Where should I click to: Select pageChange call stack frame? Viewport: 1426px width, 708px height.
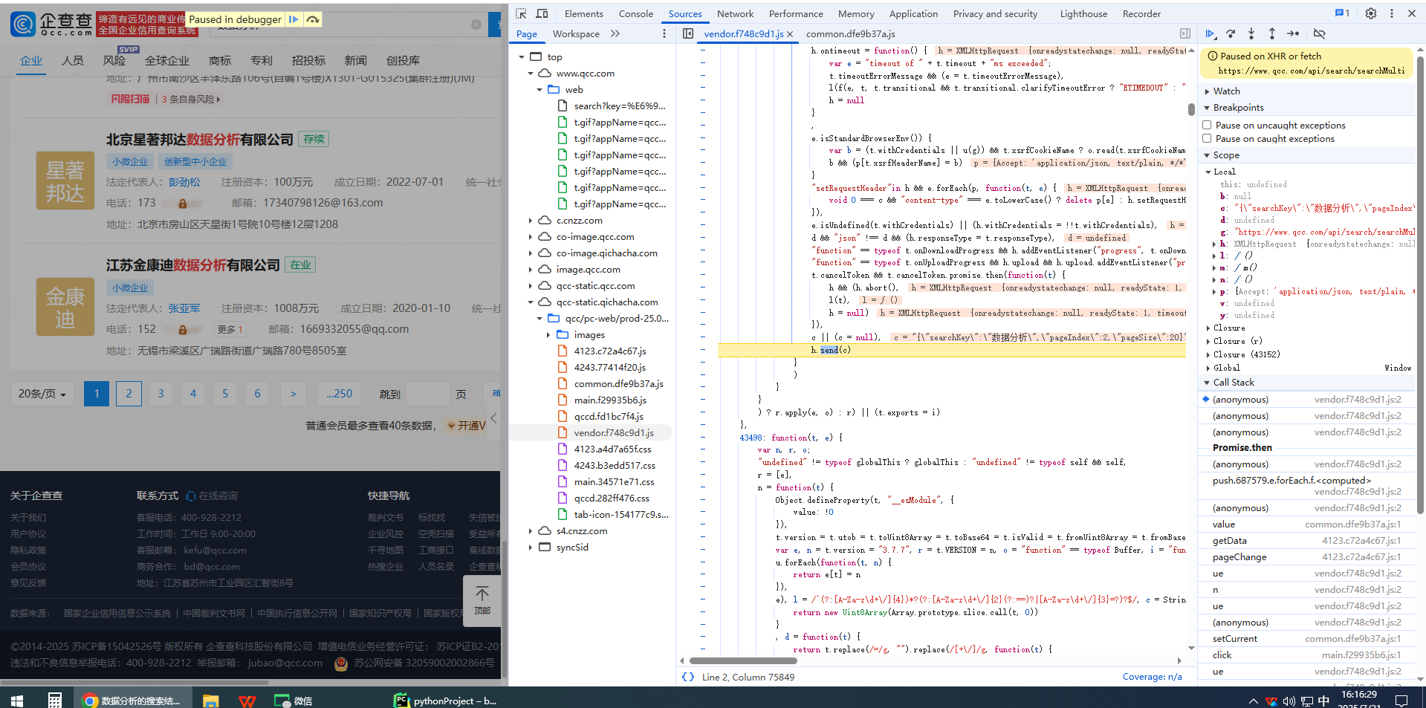click(1307, 557)
